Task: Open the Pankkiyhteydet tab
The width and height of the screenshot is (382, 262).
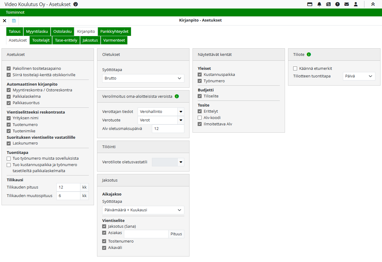Action: coord(114,32)
